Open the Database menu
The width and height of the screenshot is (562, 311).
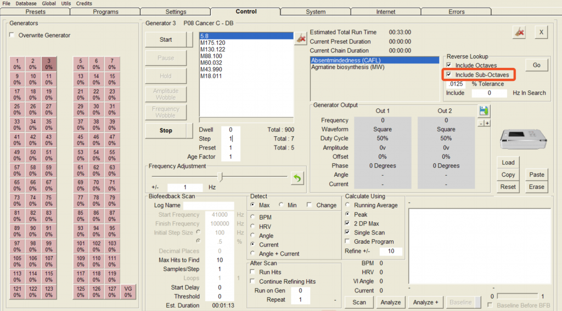(x=26, y=3)
